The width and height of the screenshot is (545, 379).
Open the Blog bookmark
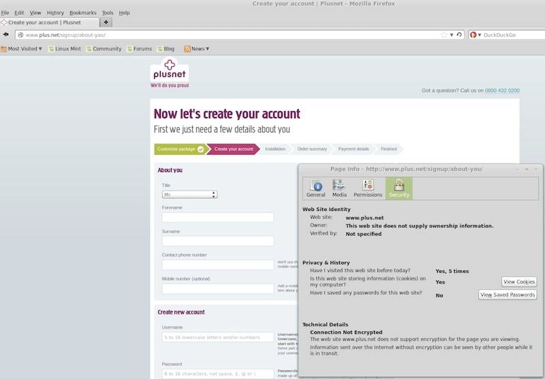tap(166, 49)
